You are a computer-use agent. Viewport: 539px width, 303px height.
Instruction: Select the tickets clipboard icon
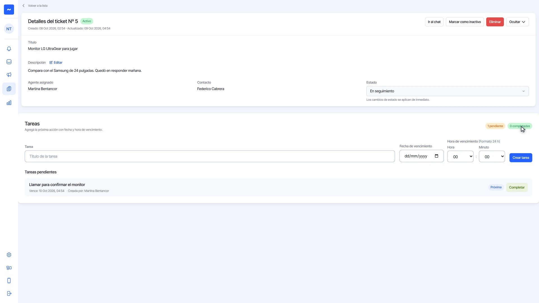[x=9, y=89]
